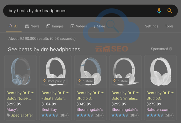Click star rating on $349.95 Bloomingdale's card
Screen dimensions: 181x123
click(85, 115)
